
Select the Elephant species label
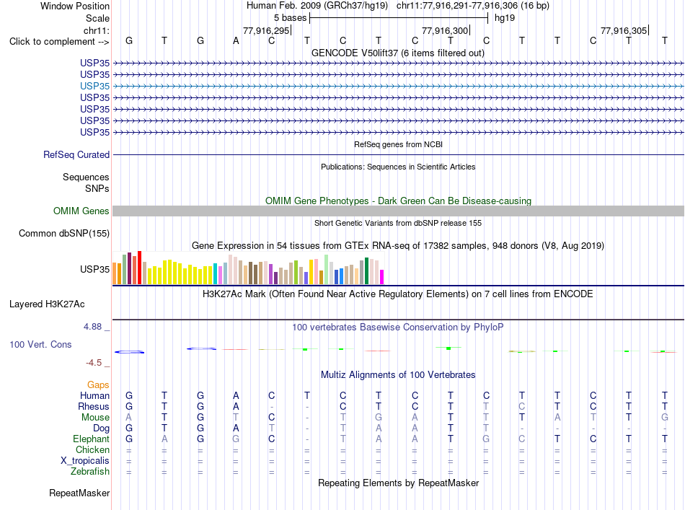91,439
